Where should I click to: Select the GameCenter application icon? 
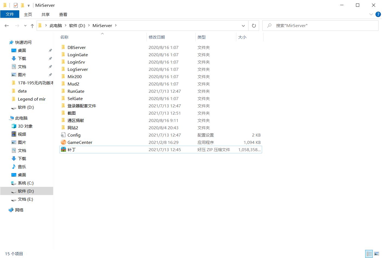click(63, 142)
